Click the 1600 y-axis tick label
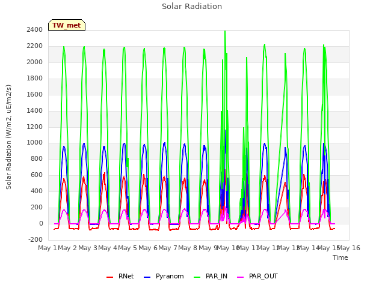The height and width of the screenshot is (288, 385). 35,94
